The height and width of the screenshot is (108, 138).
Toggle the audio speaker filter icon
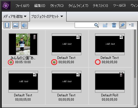pyautogui.click(x=24, y=25)
